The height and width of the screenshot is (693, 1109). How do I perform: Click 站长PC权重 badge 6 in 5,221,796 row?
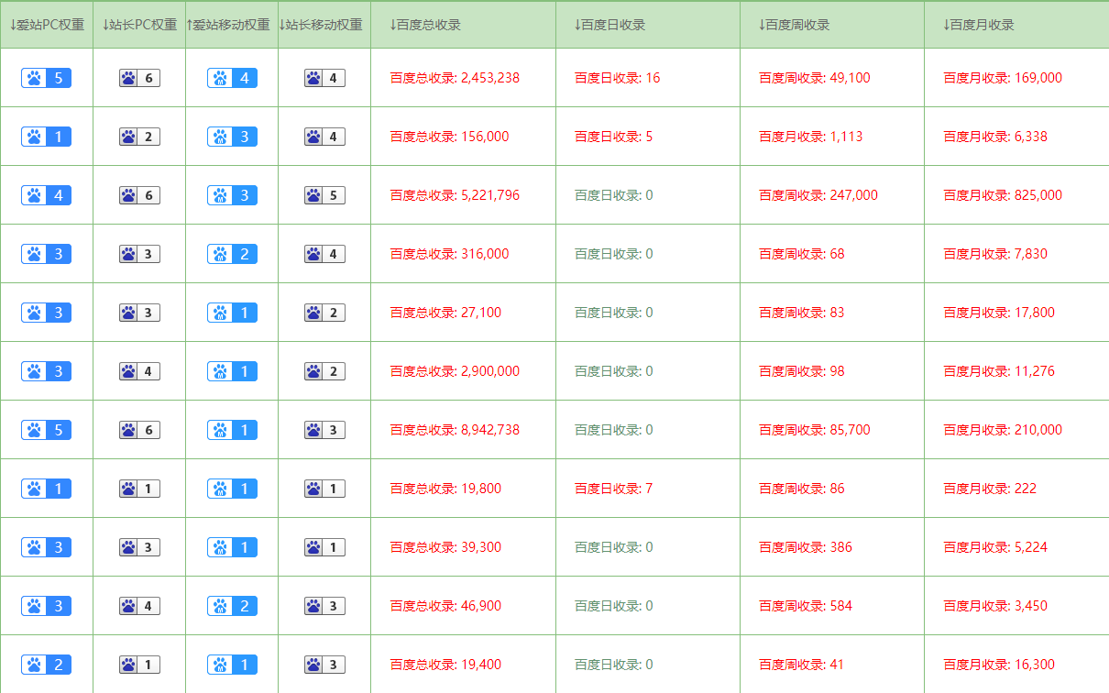click(x=139, y=195)
